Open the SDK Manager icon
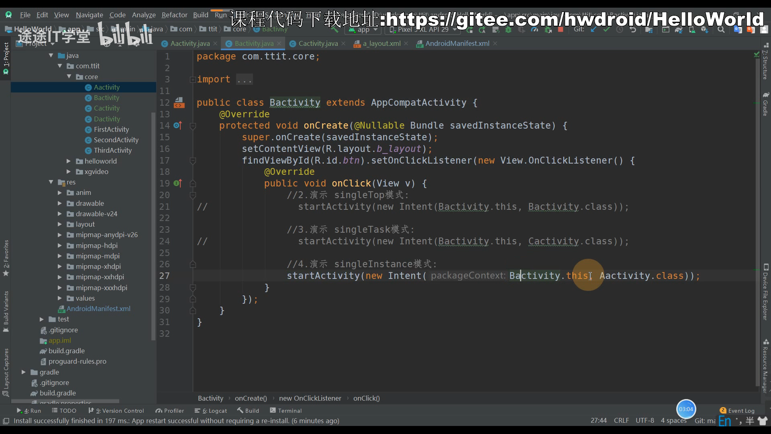 pos(705,30)
